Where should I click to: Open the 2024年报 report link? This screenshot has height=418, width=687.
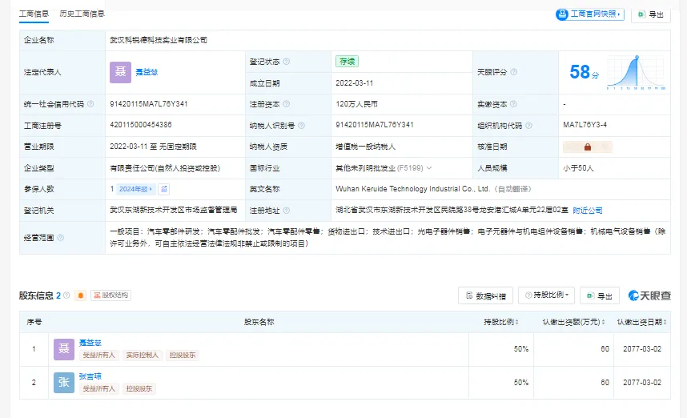pos(135,189)
